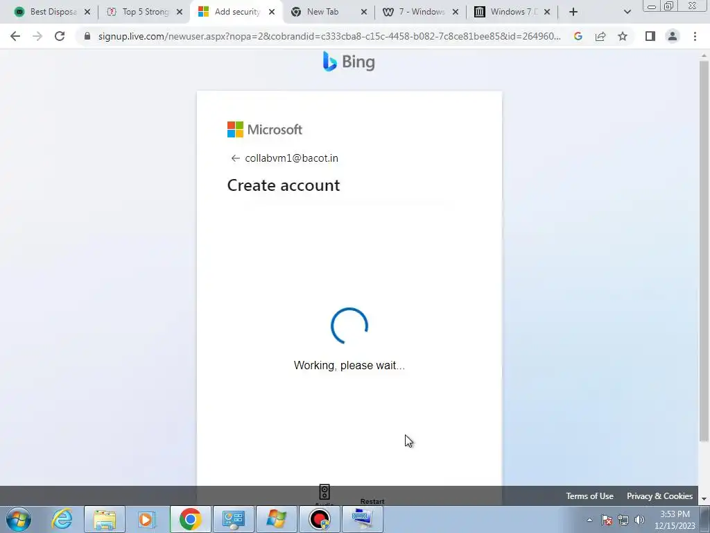This screenshot has height=533, width=710.
Task: Go back using the browser back arrow
Action: click(15, 36)
